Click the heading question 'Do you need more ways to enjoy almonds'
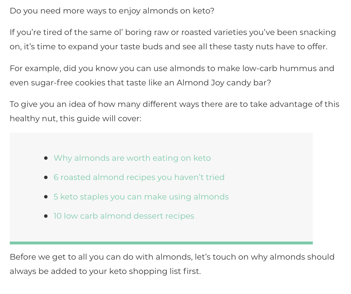 click(x=112, y=11)
